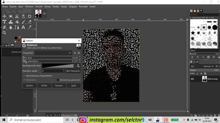
Task: Click the Yardım button in Kübizm dialog
Action: (29, 86)
